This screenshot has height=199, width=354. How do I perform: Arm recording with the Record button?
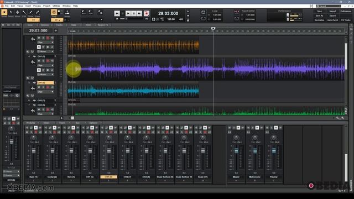click(x=147, y=13)
